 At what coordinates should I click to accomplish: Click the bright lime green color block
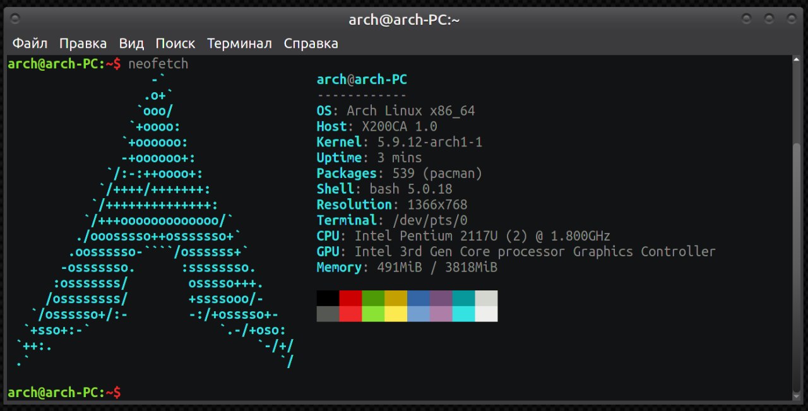pos(373,314)
